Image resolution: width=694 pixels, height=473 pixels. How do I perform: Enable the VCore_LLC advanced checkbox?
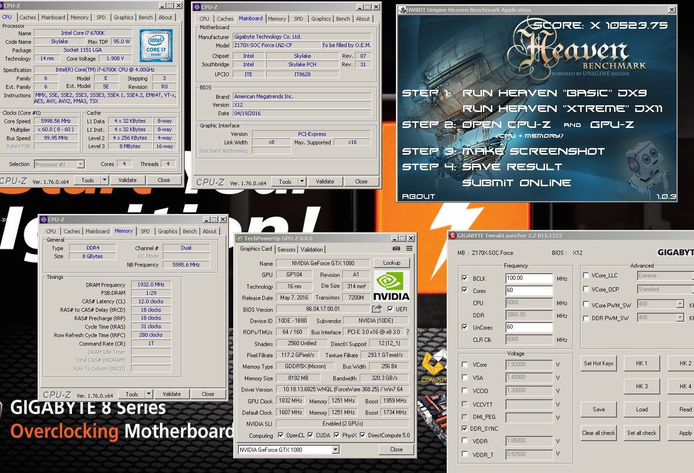(x=586, y=276)
